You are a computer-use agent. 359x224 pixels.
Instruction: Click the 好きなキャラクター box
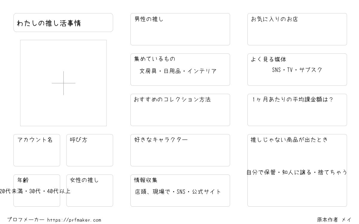pos(180,150)
